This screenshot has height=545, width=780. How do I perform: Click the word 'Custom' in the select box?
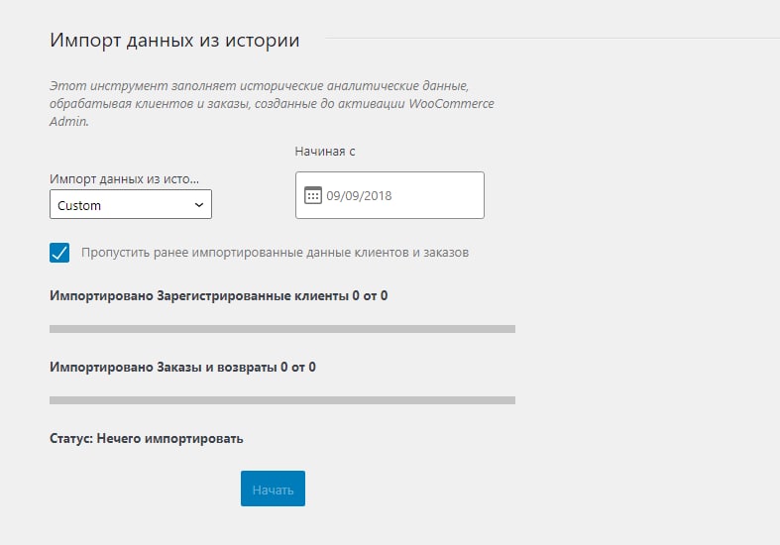[x=79, y=206]
